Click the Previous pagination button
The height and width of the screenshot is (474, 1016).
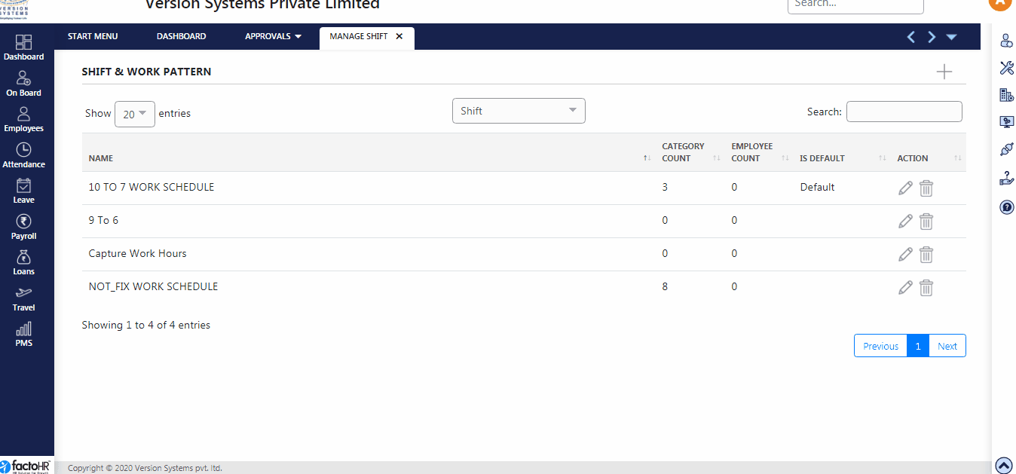pos(880,346)
